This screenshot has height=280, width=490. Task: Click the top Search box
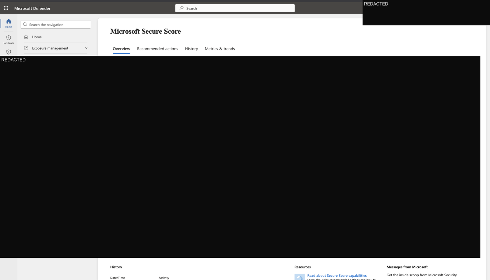235,8
